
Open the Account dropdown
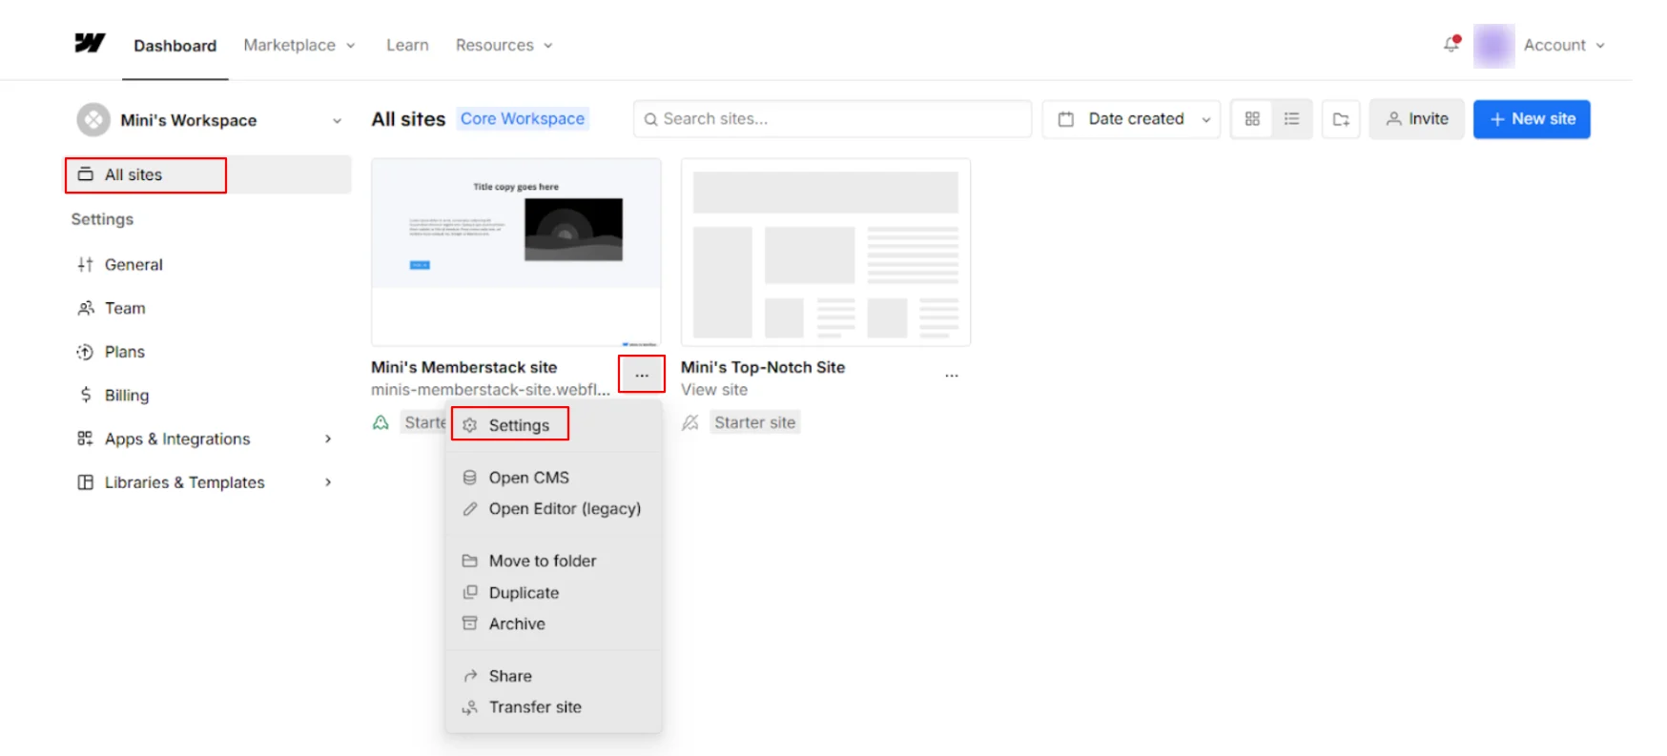click(1564, 45)
